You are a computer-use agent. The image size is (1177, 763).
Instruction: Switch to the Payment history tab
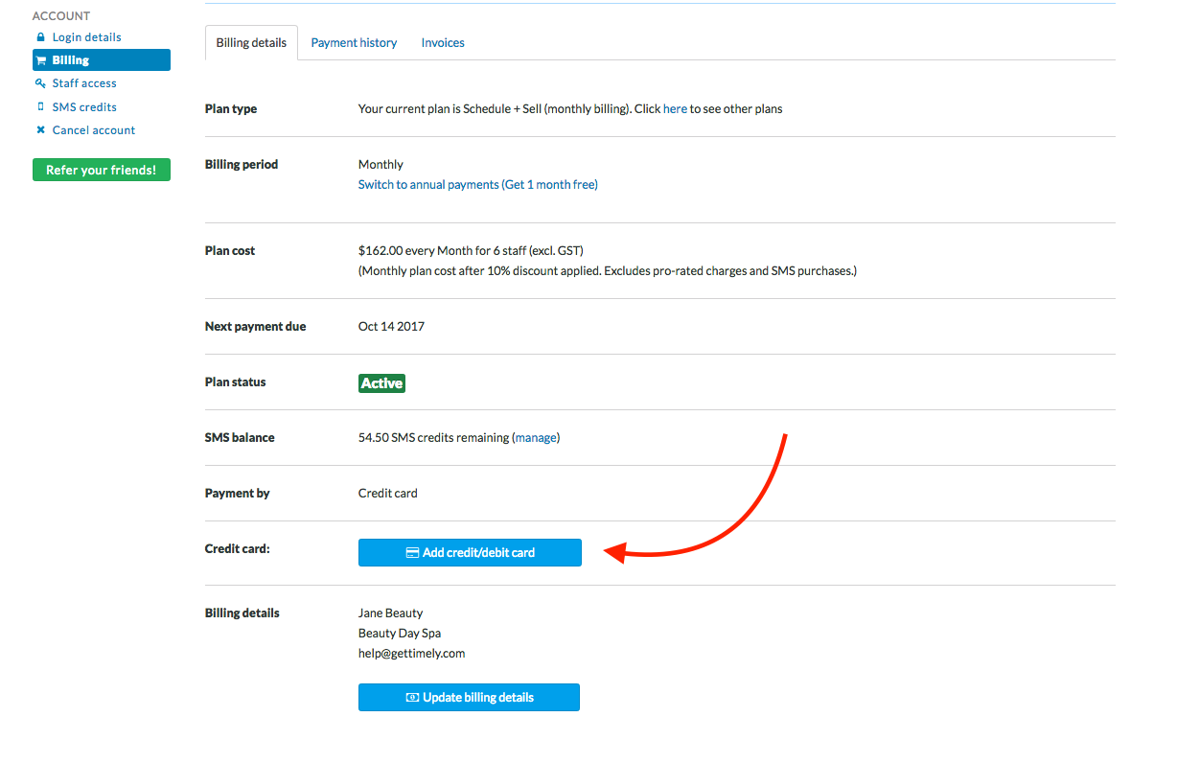(x=354, y=42)
